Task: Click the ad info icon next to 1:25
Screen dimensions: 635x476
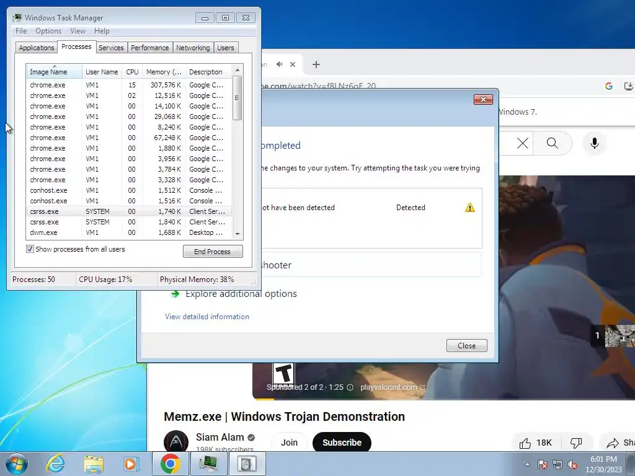Action: click(x=350, y=387)
